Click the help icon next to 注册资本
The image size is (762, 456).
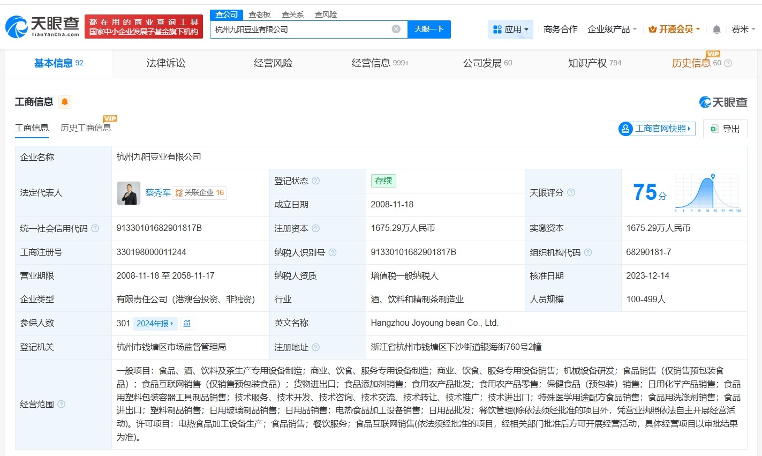point(315,228)
